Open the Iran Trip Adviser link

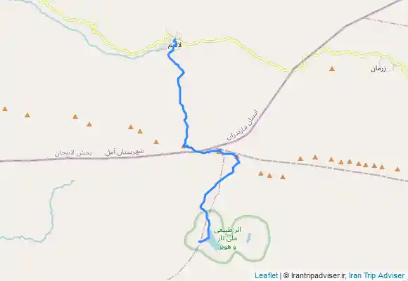377,275
